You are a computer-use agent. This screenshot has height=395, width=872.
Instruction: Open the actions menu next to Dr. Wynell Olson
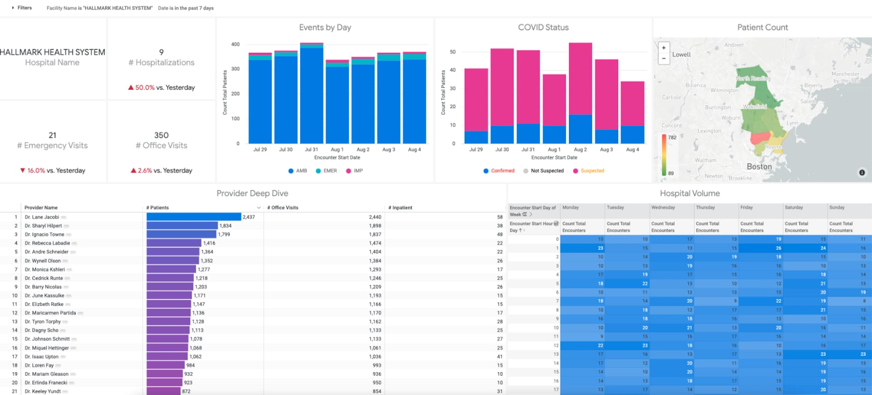(x=65, y=261)
